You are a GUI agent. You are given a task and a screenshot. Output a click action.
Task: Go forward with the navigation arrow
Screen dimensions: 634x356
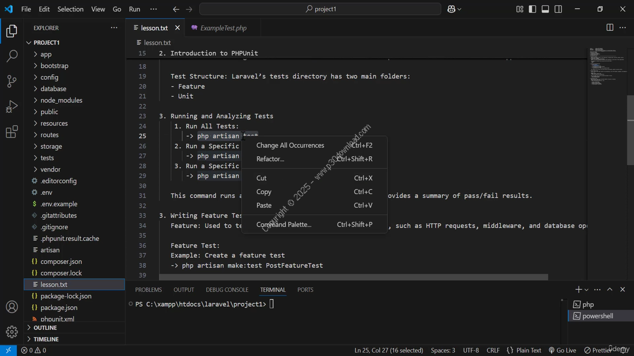coord(189,9)
